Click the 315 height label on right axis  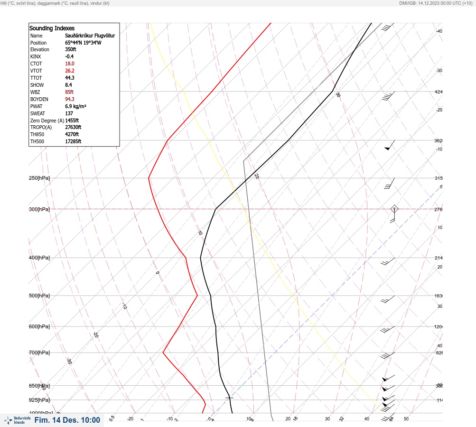[439, 178]
